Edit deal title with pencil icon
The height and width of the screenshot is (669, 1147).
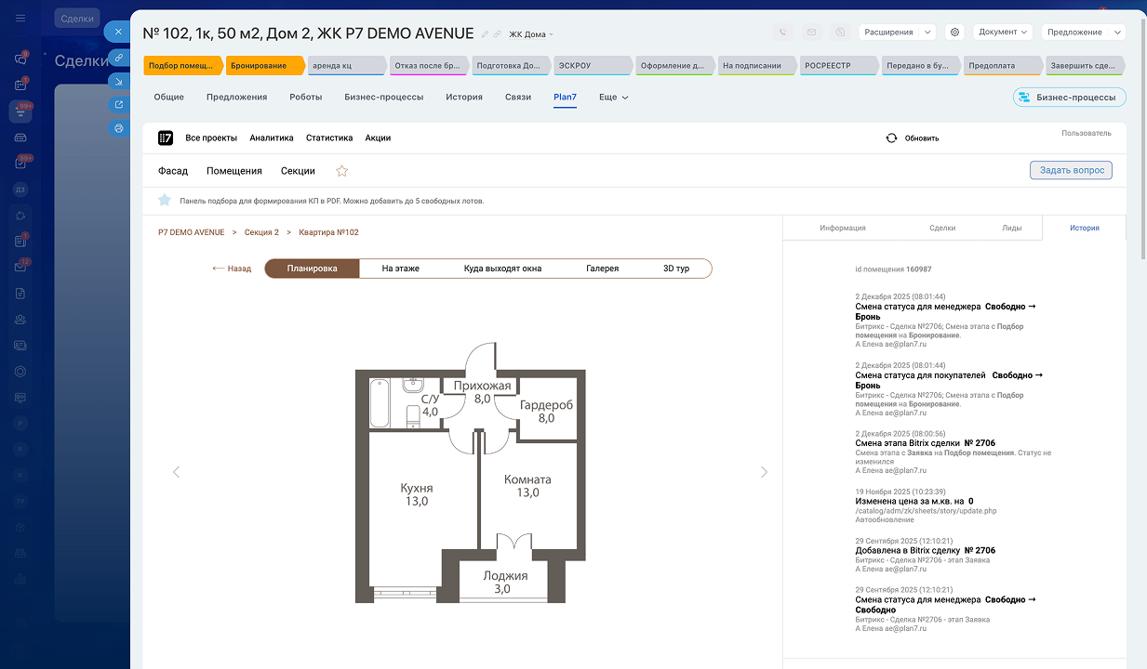(485, 34)
